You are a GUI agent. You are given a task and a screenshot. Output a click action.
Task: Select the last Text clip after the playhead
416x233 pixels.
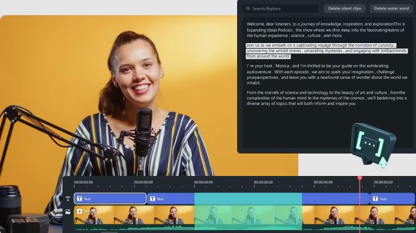392,198
